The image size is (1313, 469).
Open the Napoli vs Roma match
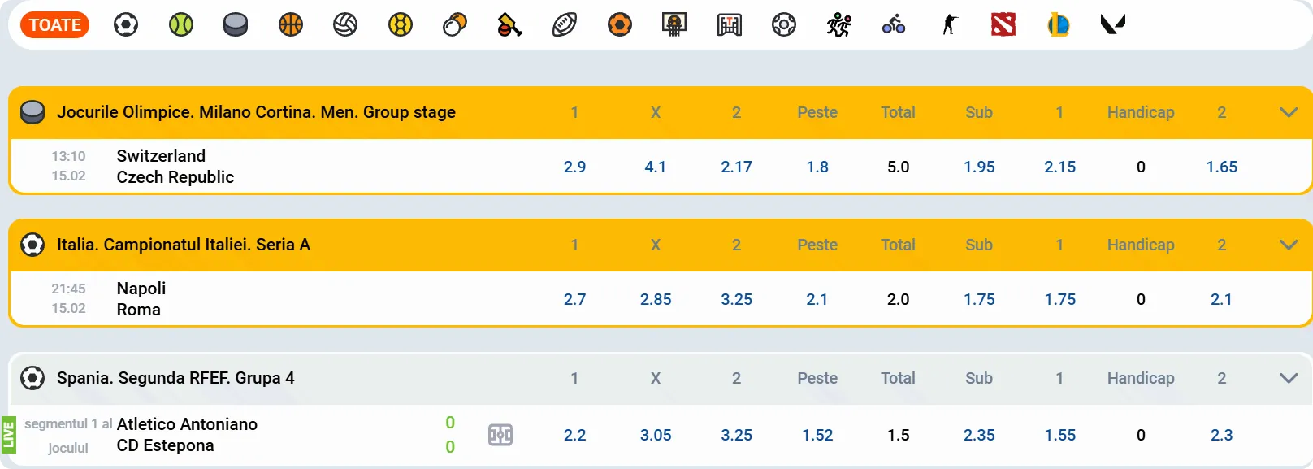click(140, 299)
